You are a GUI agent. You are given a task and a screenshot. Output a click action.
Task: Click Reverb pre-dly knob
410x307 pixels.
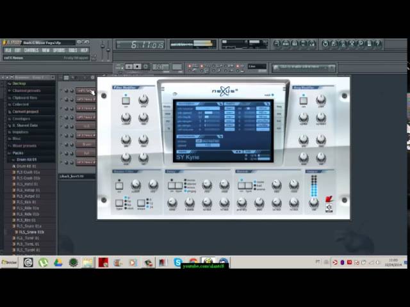(242, 202)
